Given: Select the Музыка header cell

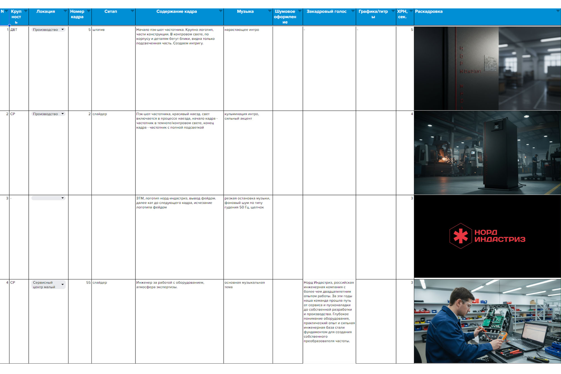Looking at the screenshot, I should coord(248,17).
